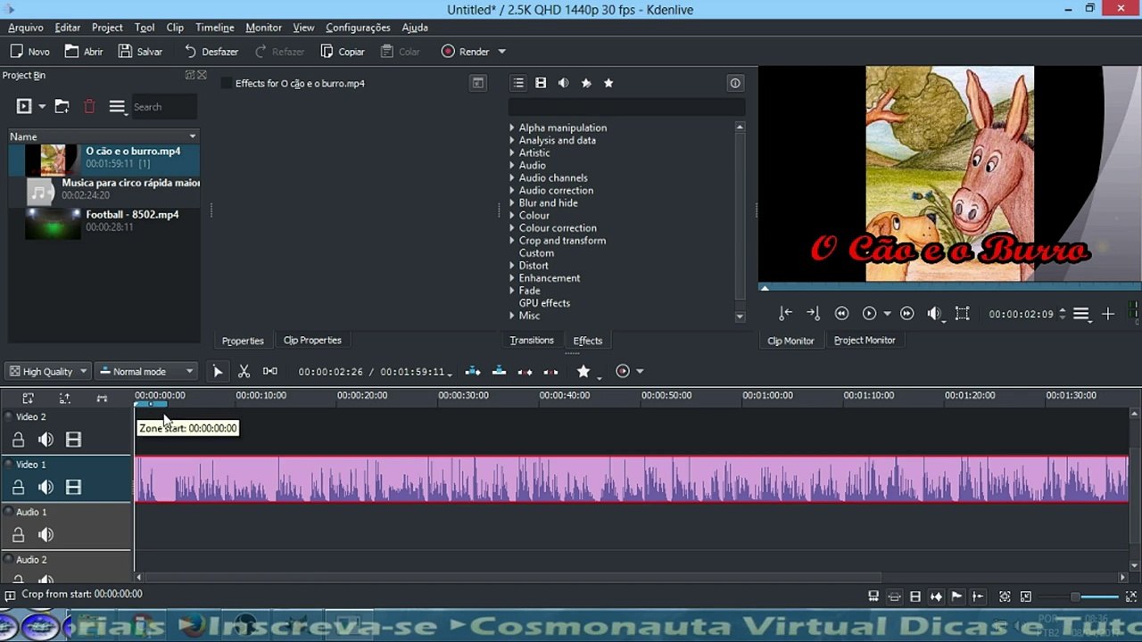Image resolution: width=1142 pixels, height=642 pixels.
Task: Open the Project menu
Action: tap(107, 28)
